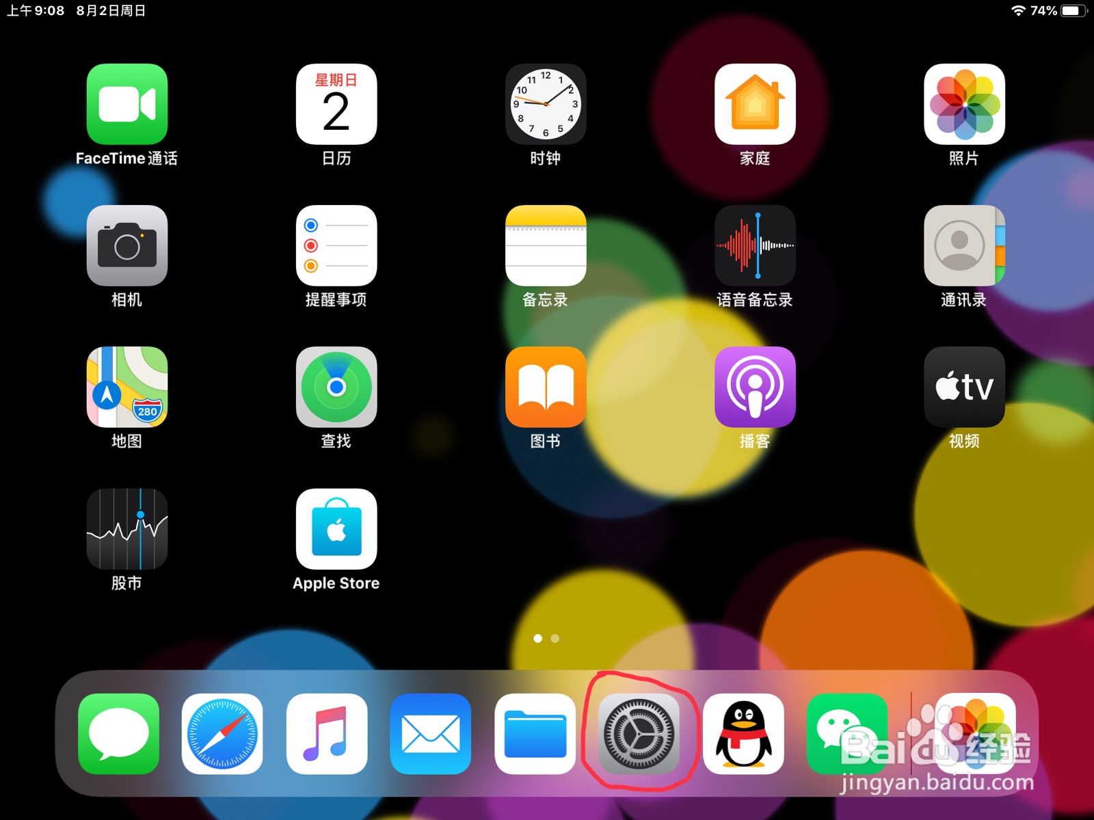
Task: Open the 图书 Books app
Action: (x=546, y=387)
